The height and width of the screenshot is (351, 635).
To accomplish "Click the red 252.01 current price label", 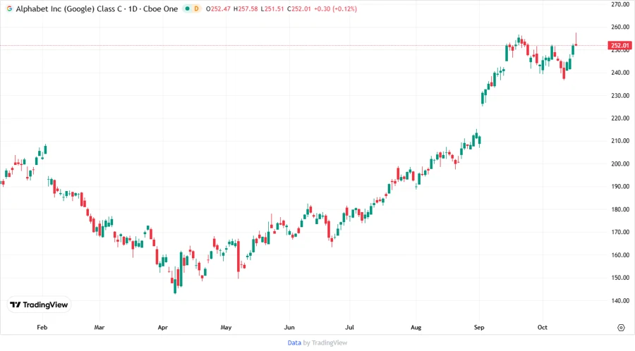I will [x=620, y=45].
